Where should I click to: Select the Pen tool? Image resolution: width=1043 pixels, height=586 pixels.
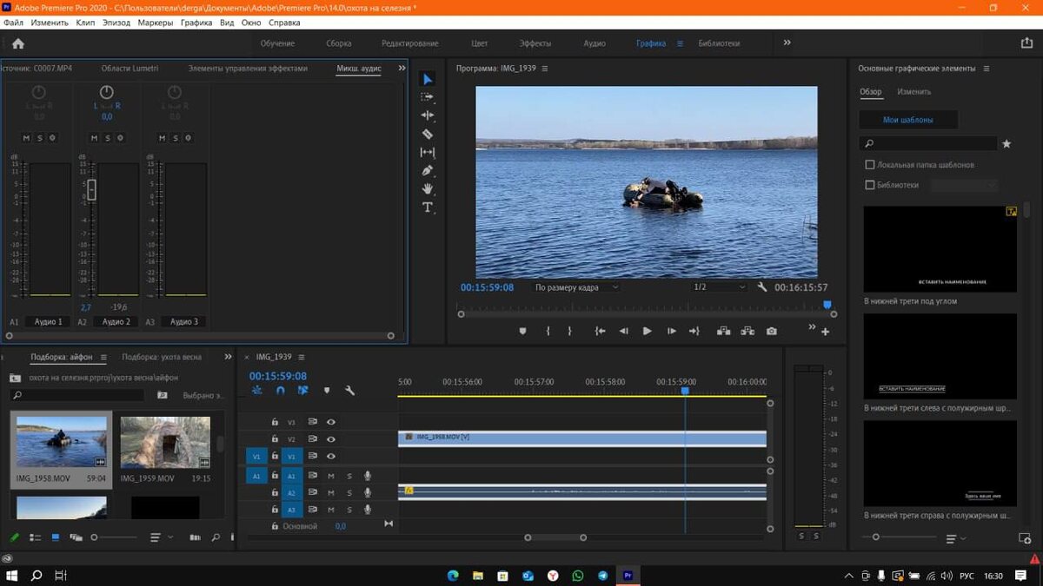(428, 171)
